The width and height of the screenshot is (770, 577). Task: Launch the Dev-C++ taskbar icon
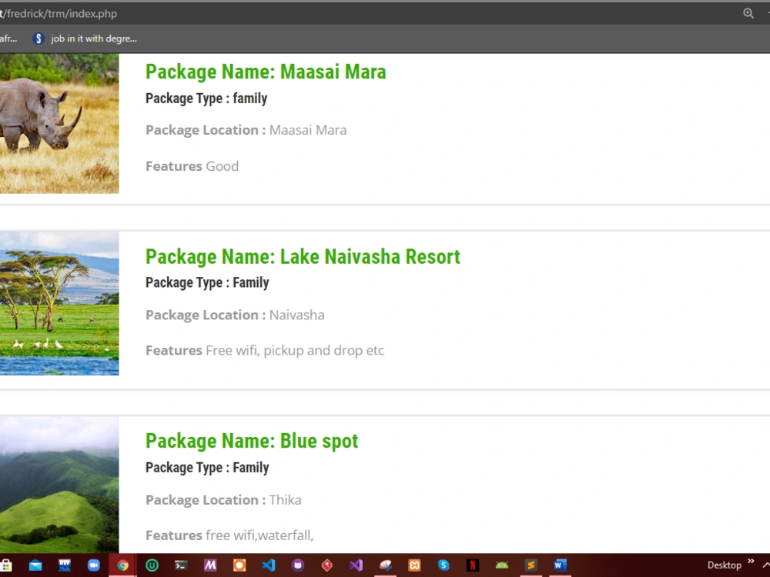coord(65,565)
